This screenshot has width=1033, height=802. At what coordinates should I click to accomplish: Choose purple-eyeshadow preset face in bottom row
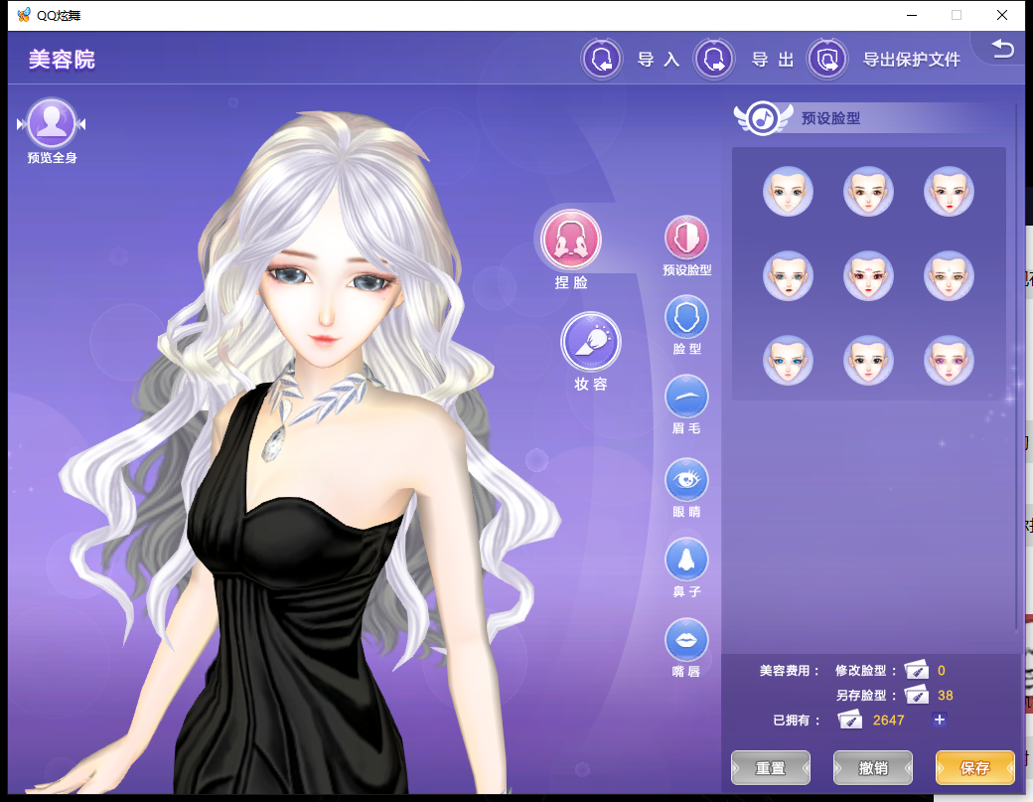point(949,360)
